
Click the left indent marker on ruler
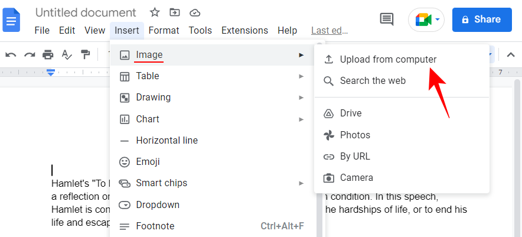tap(51, 72)
